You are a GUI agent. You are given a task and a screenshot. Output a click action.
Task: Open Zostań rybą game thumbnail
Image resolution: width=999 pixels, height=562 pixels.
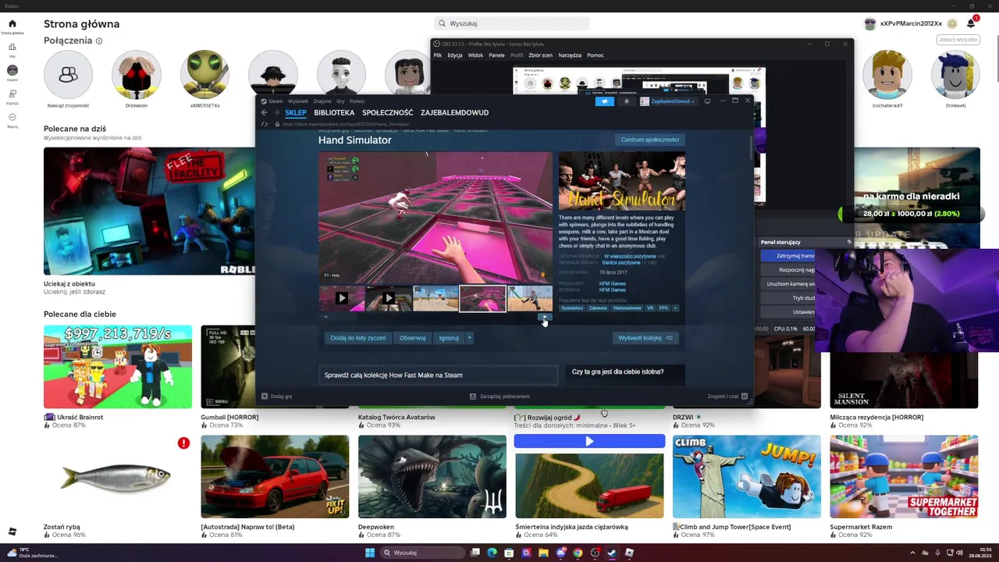[x=118, y=476]
